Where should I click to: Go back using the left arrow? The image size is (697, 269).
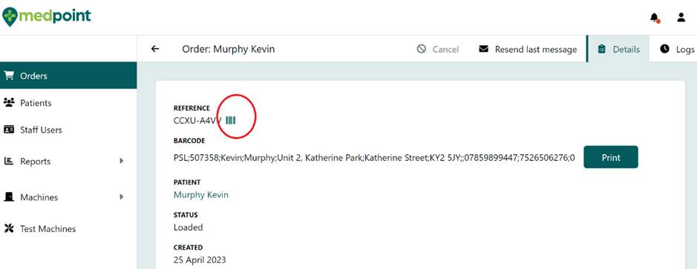154,49
